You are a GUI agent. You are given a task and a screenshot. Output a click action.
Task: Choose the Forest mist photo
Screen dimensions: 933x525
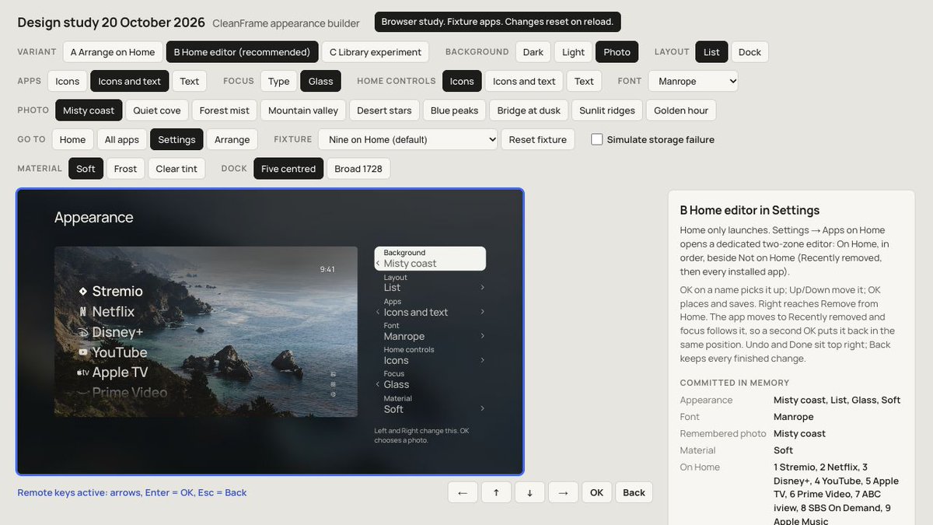coord(225,110)
